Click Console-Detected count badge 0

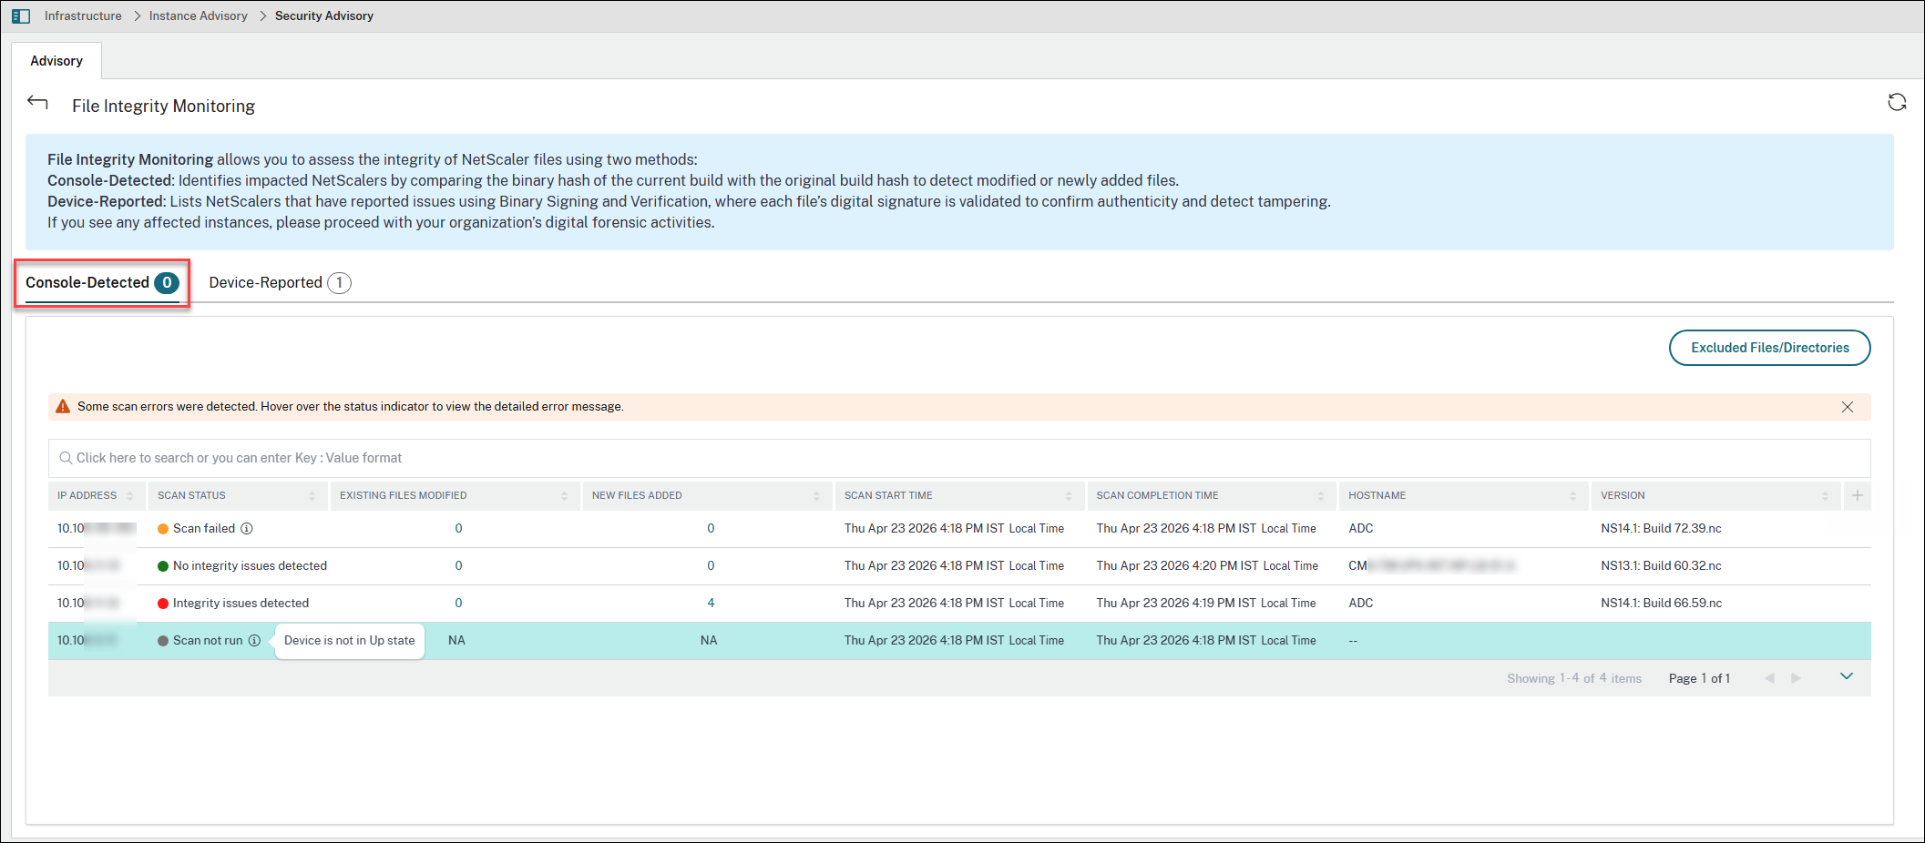click(167, 283)
